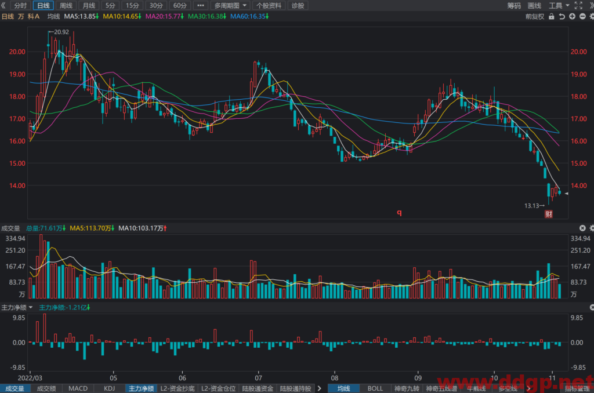Open main chart settings gear

(591, 17)
